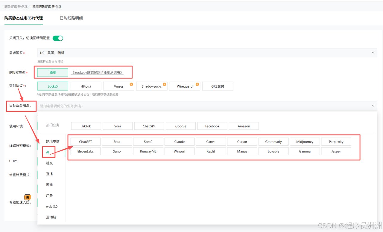Viewport: 383px width, 232px height.
Task: Select the 社交 category
Action: click(49, 163)
